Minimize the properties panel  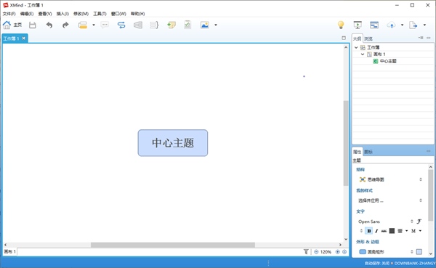pos(429,151)
